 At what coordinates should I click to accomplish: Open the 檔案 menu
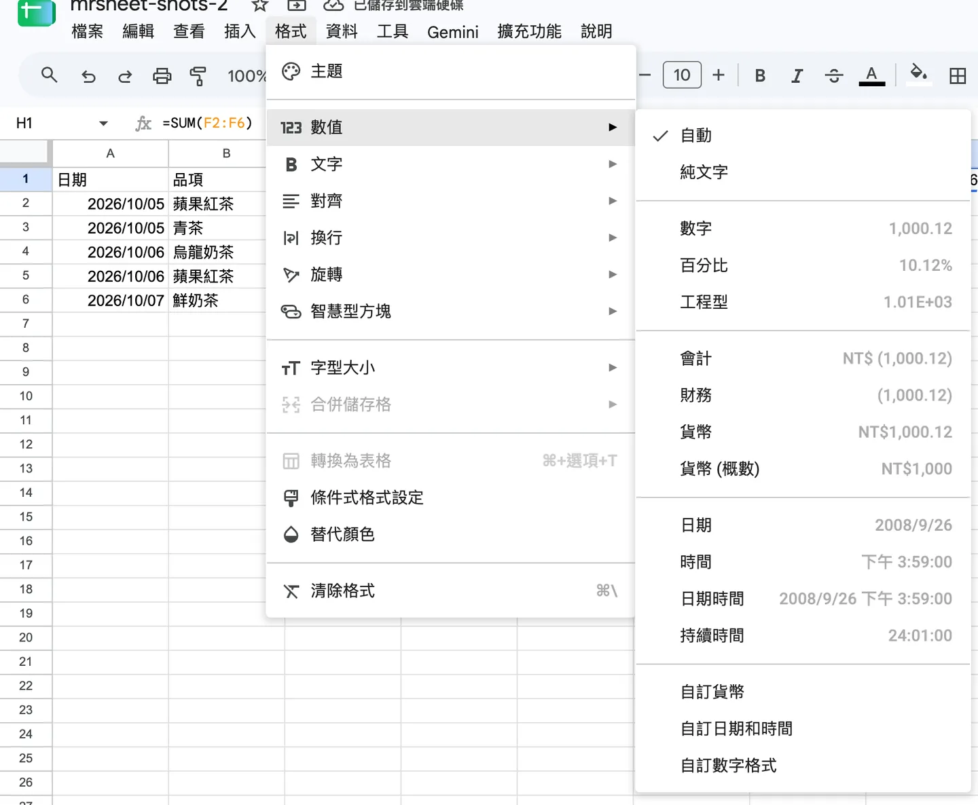click(x=88, y=31)
